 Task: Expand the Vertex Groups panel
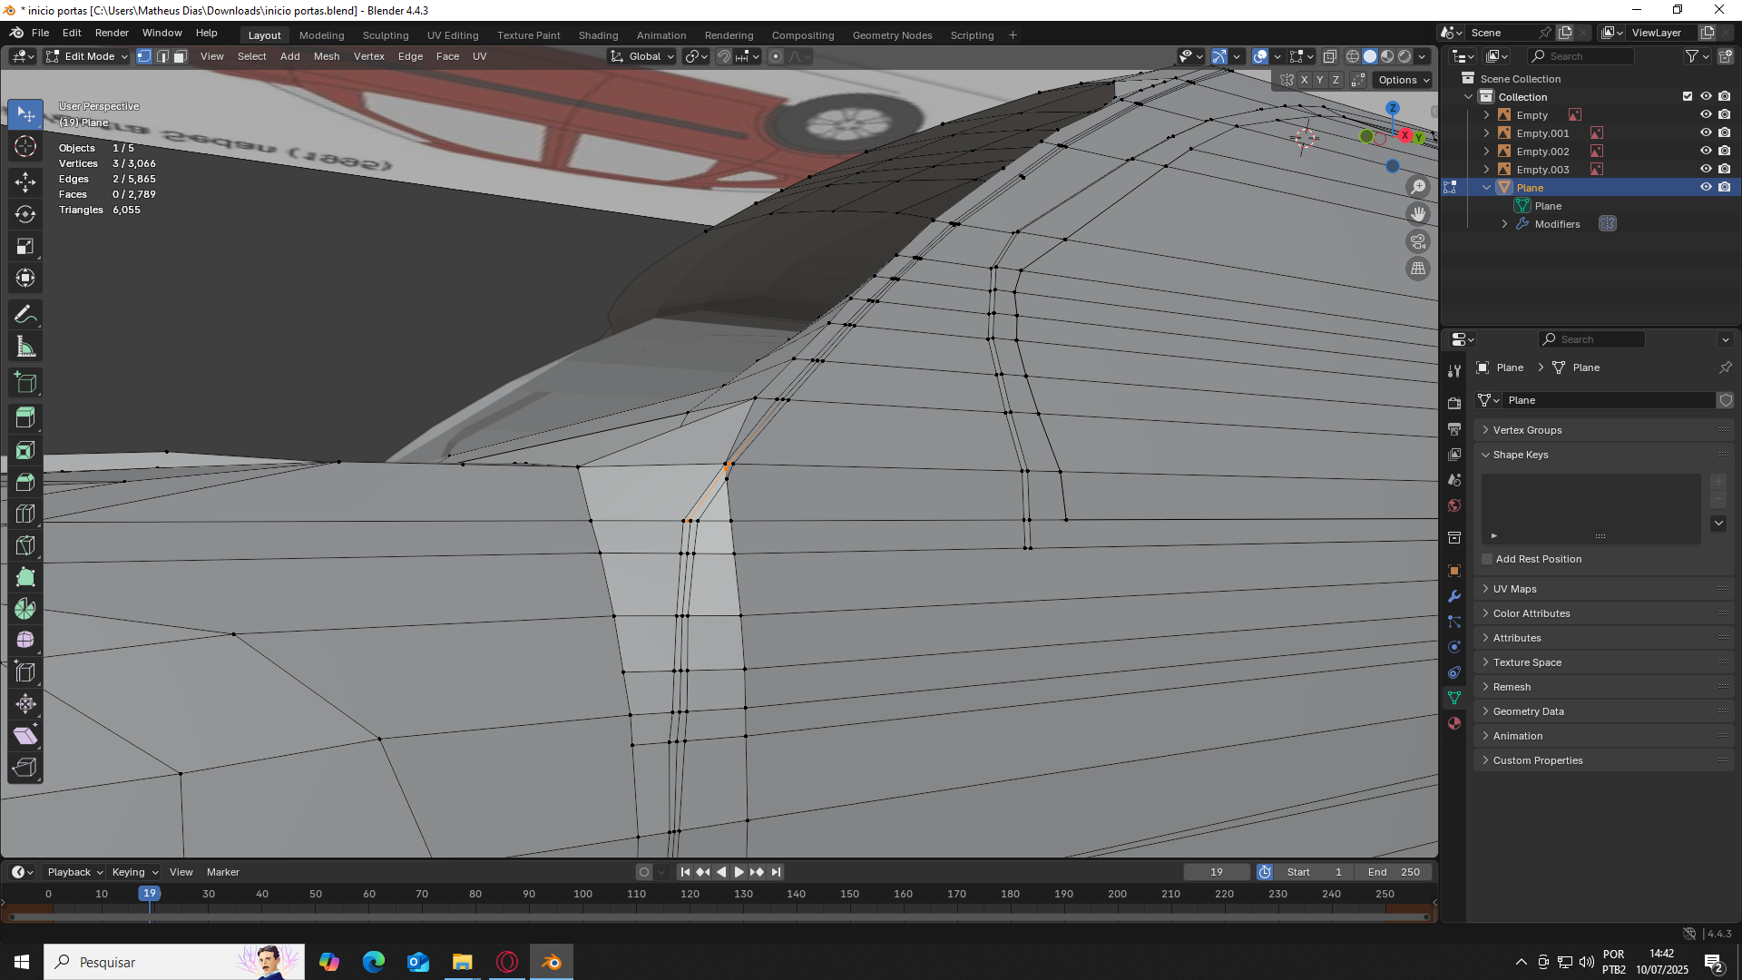click(x=1527, y=430)
